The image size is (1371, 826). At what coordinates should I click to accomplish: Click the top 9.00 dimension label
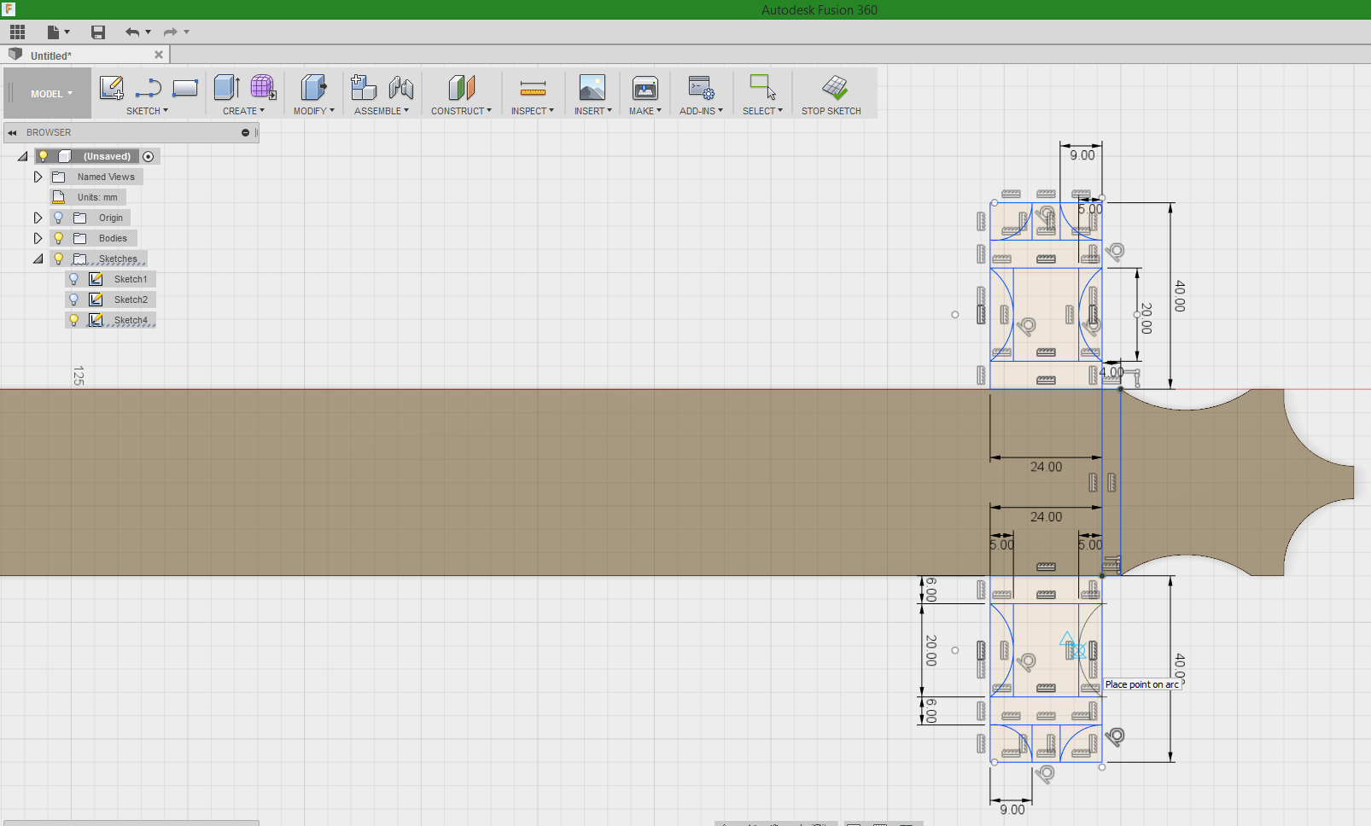click(1082, 155)
